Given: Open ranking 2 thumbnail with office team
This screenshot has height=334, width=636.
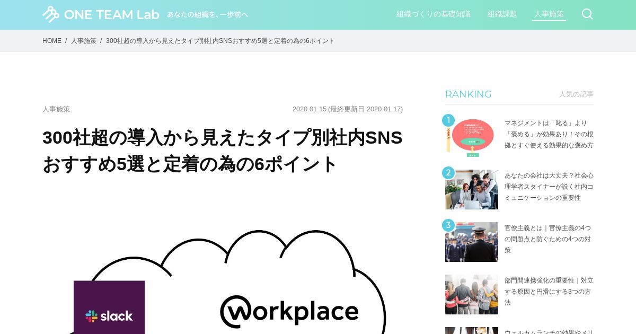Looking at the screenshot, I should pyautogui.click(x=472, y=189).
